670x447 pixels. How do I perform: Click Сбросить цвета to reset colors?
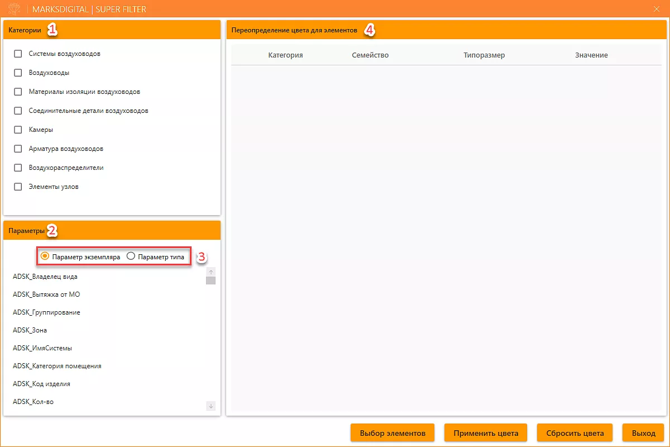(575, 433)
